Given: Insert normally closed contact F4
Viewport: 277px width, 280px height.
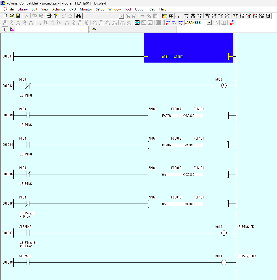Looking at the screenshot, I should (199, 16).
